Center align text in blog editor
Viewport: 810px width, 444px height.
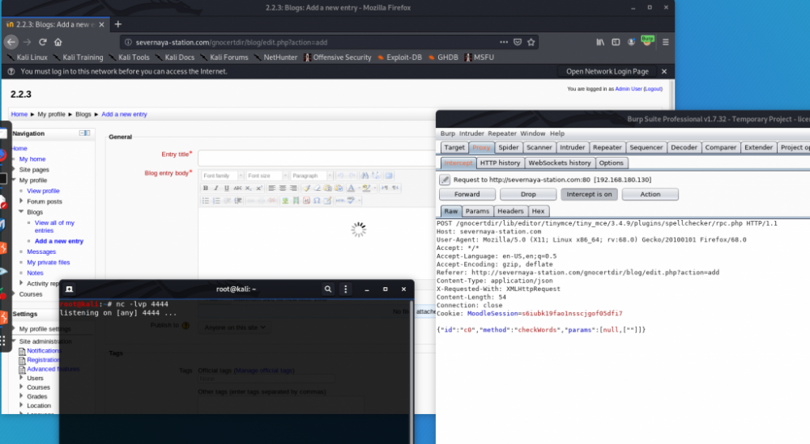click(283, 188)
